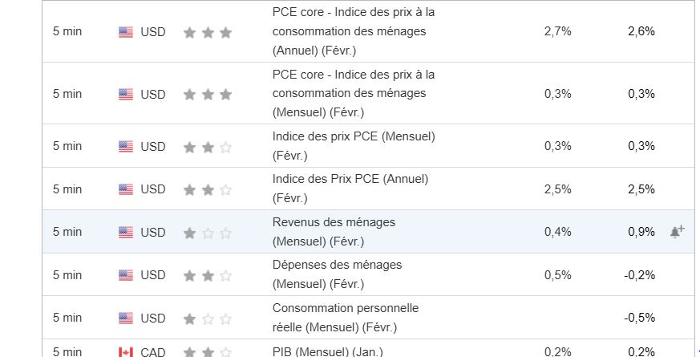Open PIB (Mensuel) (Jan.) event

(x=328, y=351)
